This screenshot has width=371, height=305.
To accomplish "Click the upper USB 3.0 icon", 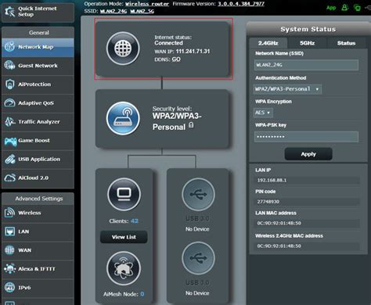I will click(198, 194).
